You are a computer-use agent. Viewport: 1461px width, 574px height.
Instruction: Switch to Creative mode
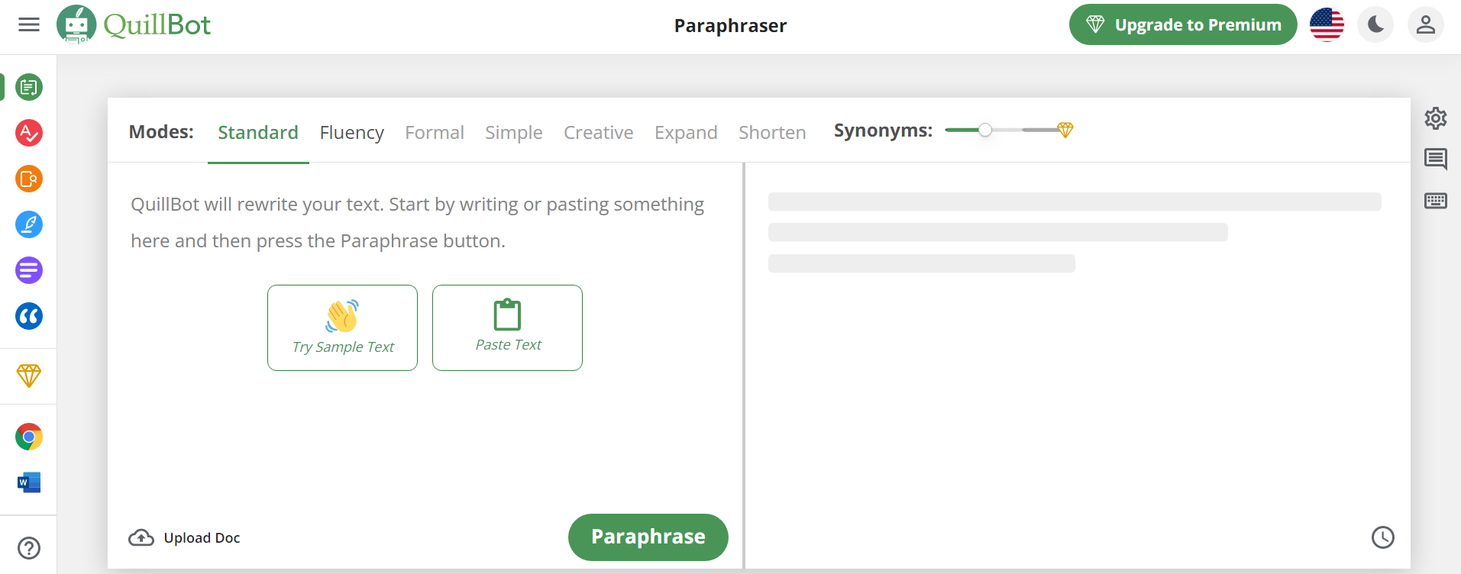point(599,132)
